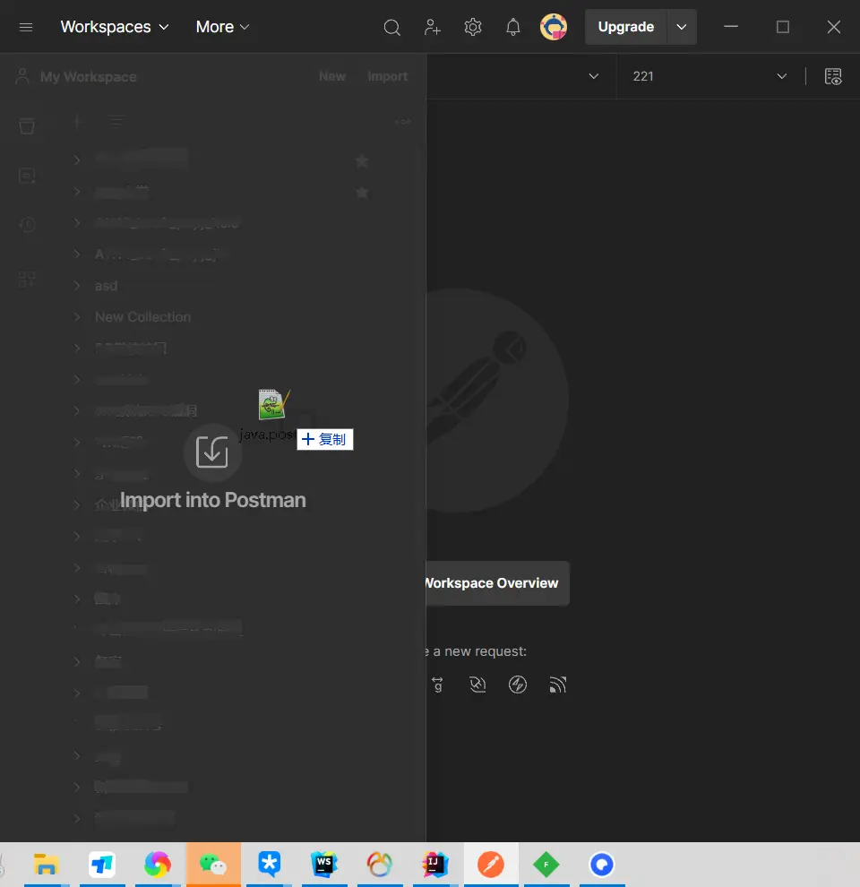
Task: Click the blue circle taskbar icon
Action: pos(601,864)
